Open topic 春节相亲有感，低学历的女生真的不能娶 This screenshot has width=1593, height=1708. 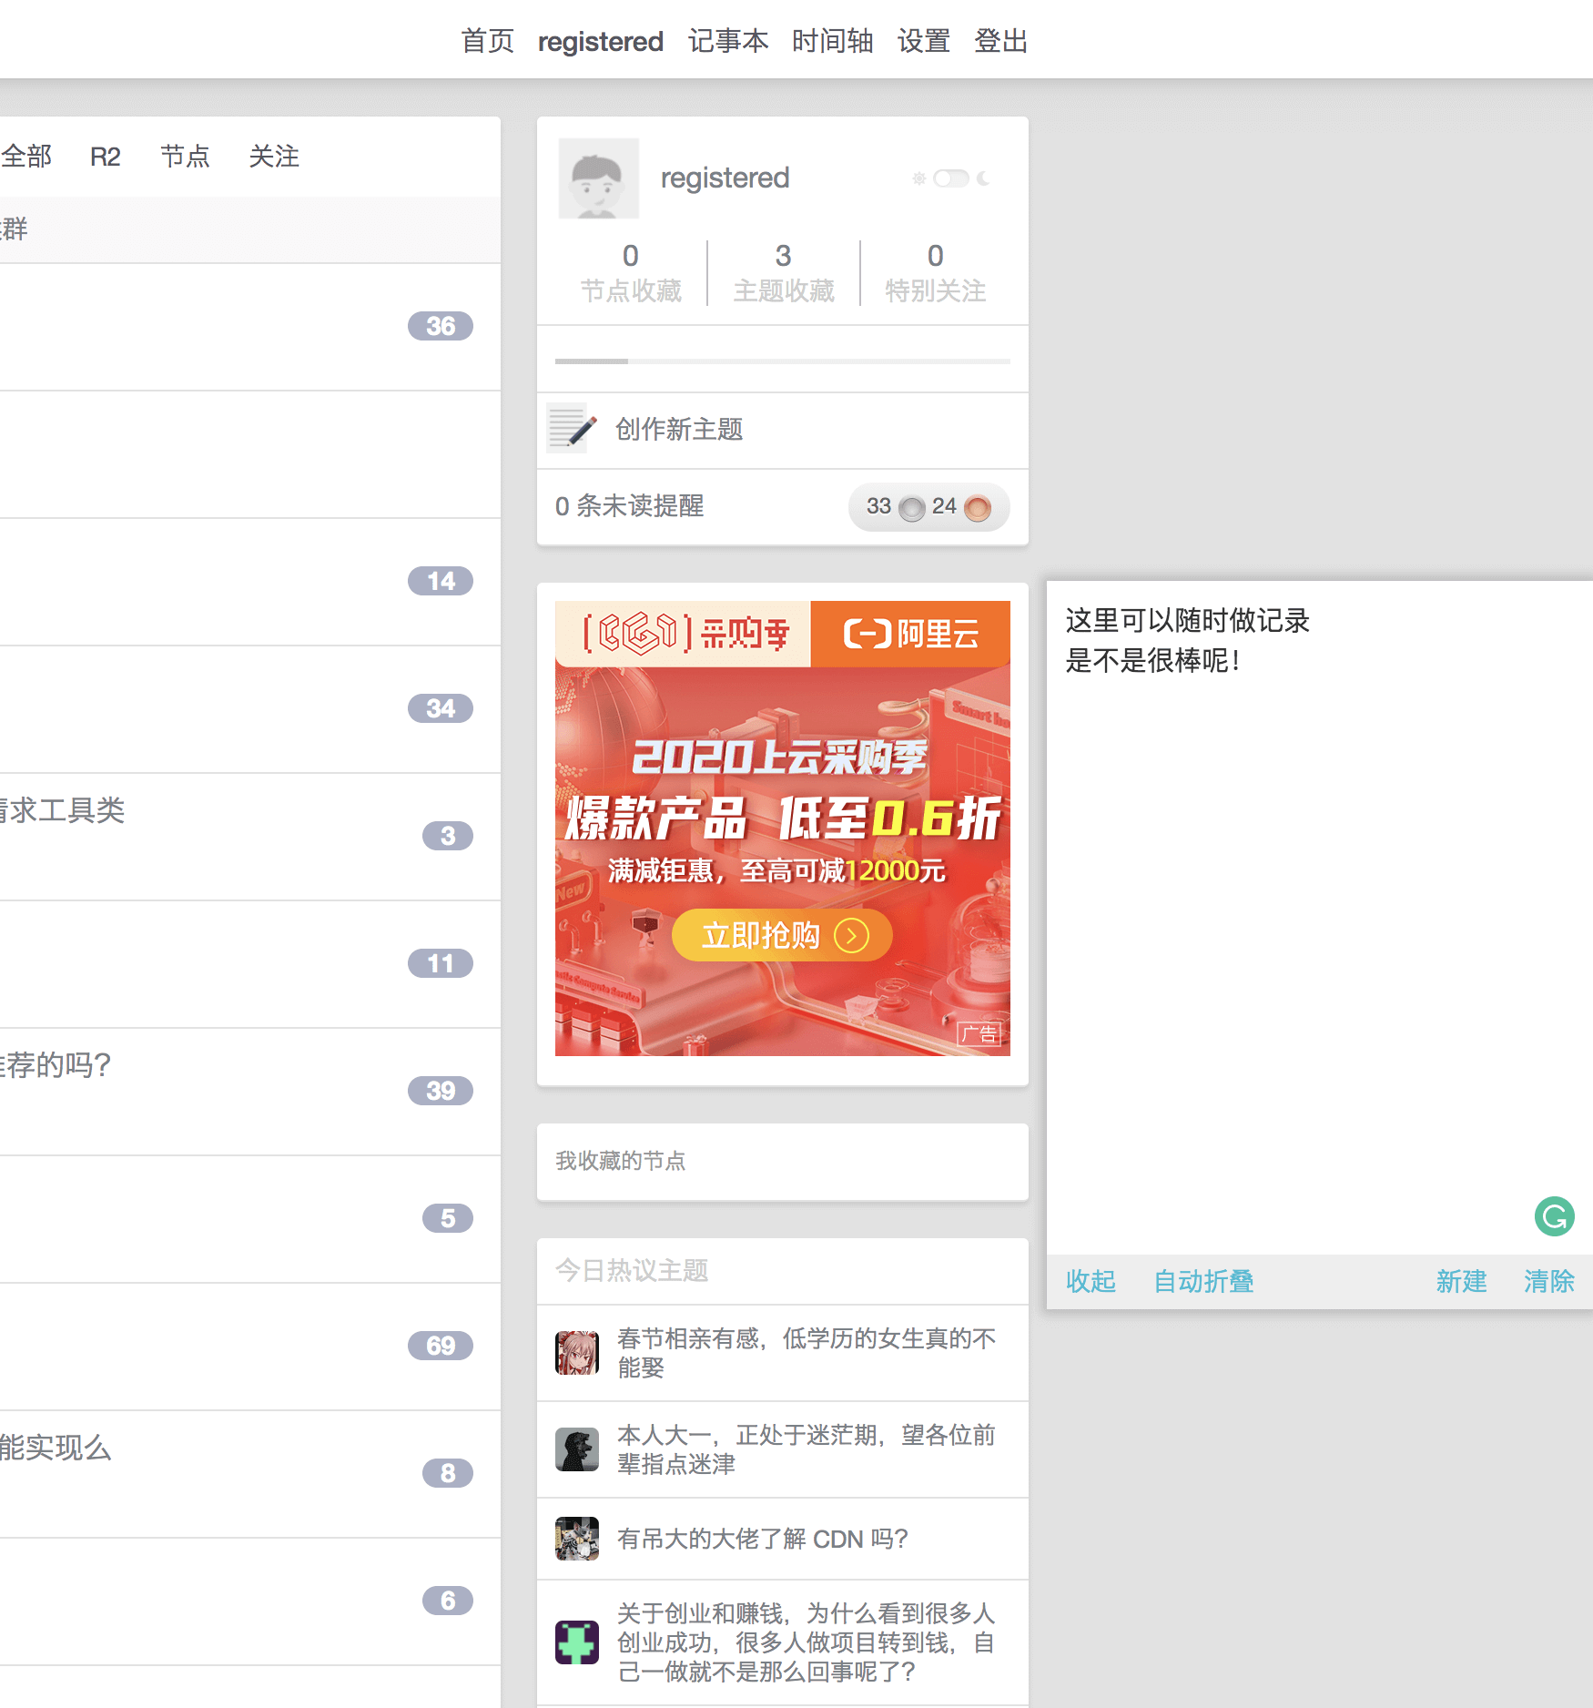point(807,1353)
